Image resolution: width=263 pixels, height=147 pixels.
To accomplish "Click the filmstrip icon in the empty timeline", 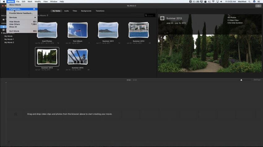I will click(x=15, y=114).
